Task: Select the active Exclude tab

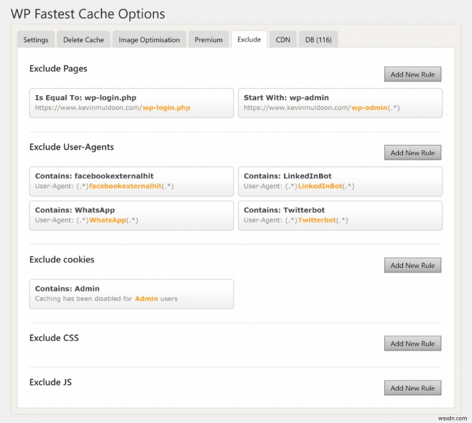Action: coord(249,39)
